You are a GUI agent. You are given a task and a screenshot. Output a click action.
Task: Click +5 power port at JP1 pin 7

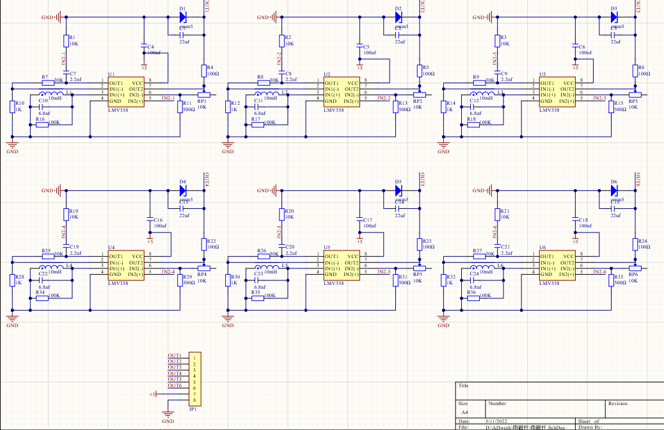[x=154, y=394]
